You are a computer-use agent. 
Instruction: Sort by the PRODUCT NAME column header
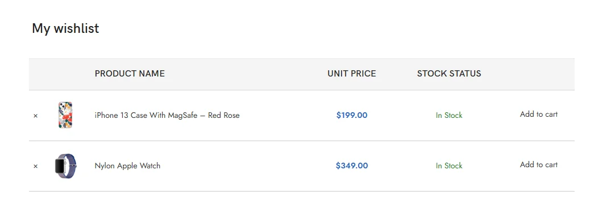click(130, 74)
